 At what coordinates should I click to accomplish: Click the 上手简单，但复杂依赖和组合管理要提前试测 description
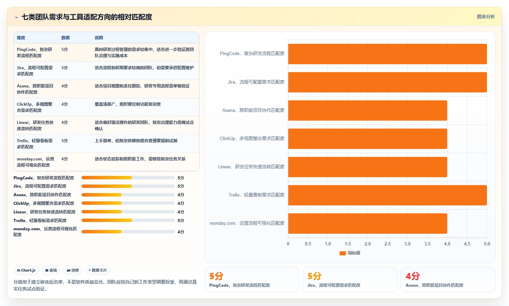(136, 141)
